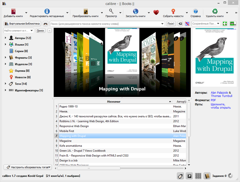
Task: Toggle the cover grid view button
Action: pos(198,176)
